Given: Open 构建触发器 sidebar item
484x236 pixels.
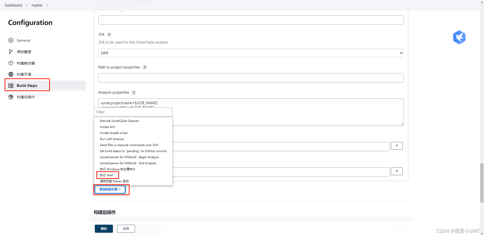Looking at the screenshot, I should tap(46, 63).
